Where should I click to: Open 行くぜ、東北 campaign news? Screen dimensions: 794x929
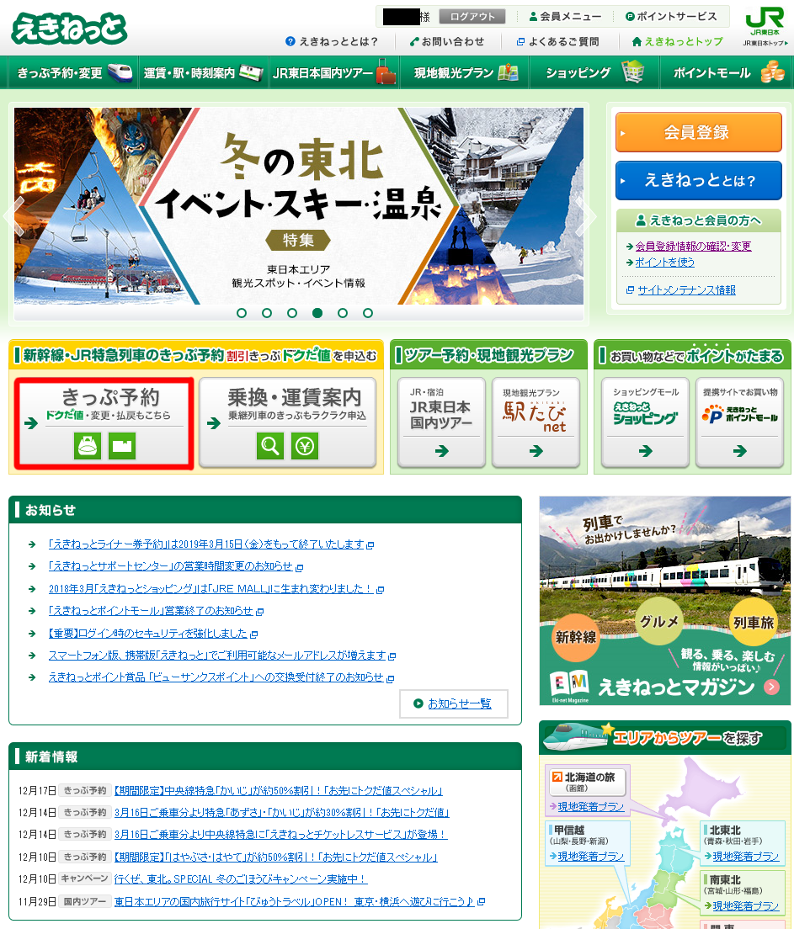(241, 879)
